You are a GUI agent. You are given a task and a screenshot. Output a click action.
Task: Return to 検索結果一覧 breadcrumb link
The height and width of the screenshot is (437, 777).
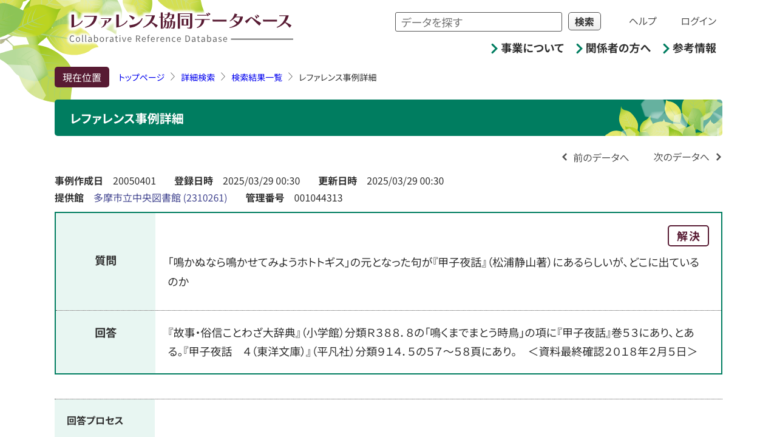(257, 78)
